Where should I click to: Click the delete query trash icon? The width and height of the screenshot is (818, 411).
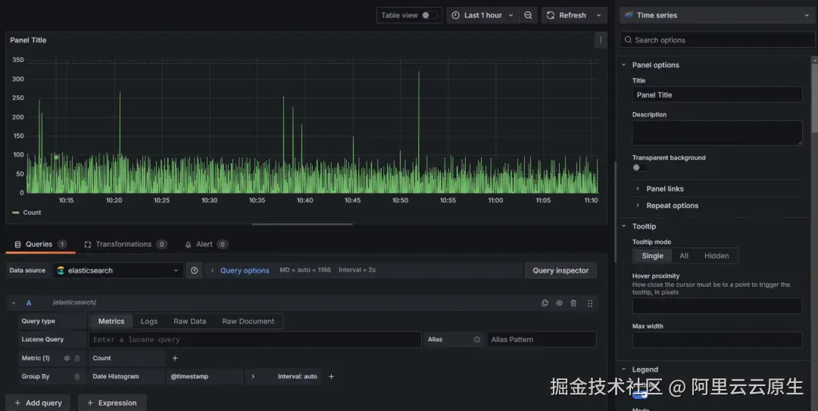573,303
